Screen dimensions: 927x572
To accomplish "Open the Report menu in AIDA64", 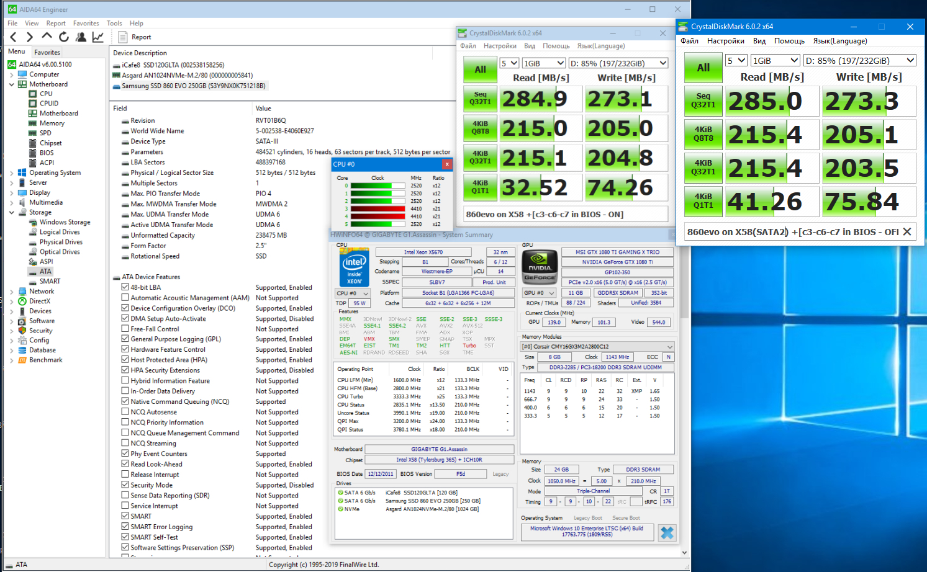I will (56, 24).
